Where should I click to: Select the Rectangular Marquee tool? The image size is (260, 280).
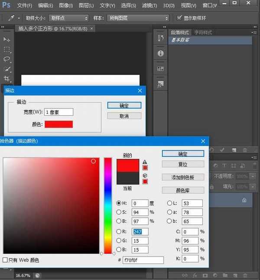[x=7, y=49]
